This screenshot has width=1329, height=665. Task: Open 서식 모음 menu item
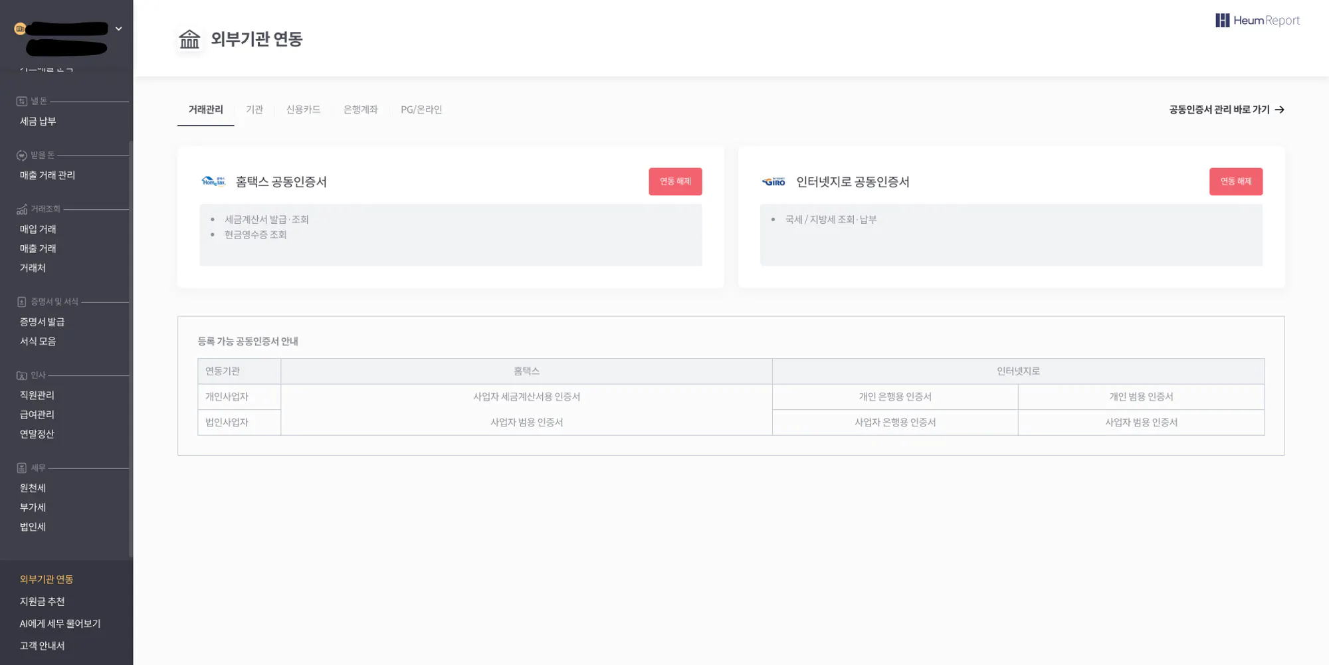(38, 341)
